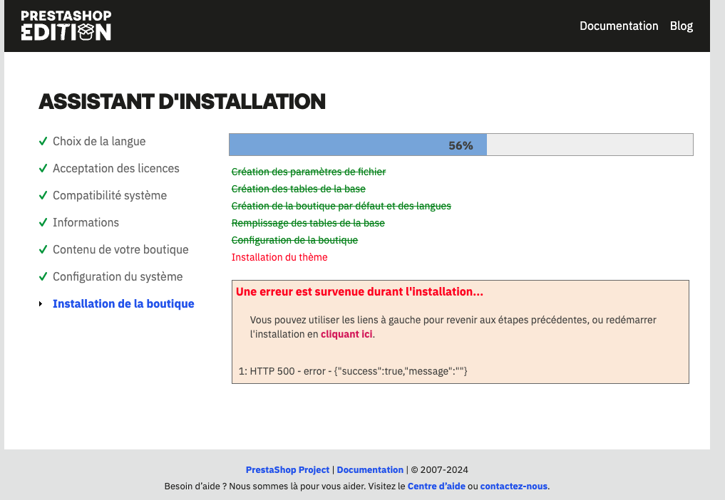The image size is (725, 500).
Task: Click green checkmark beside Choix de la langue
Action: click(x=43, y=142)
